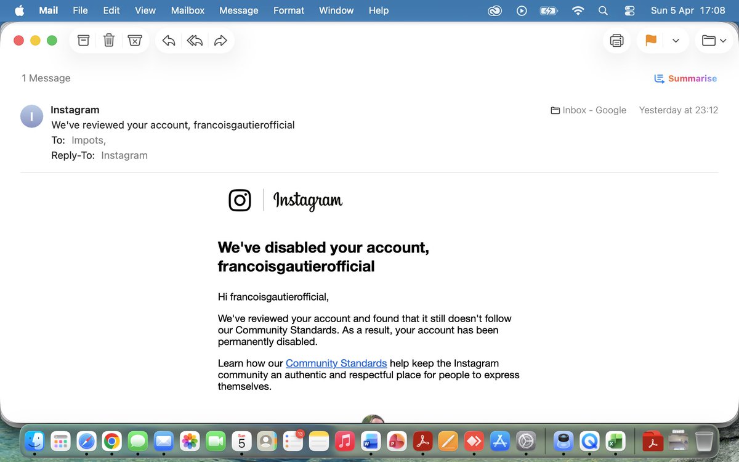This screenshot has width=739, height=462.
Task: Open the Trash in the Dock
Action: [704, 441]
